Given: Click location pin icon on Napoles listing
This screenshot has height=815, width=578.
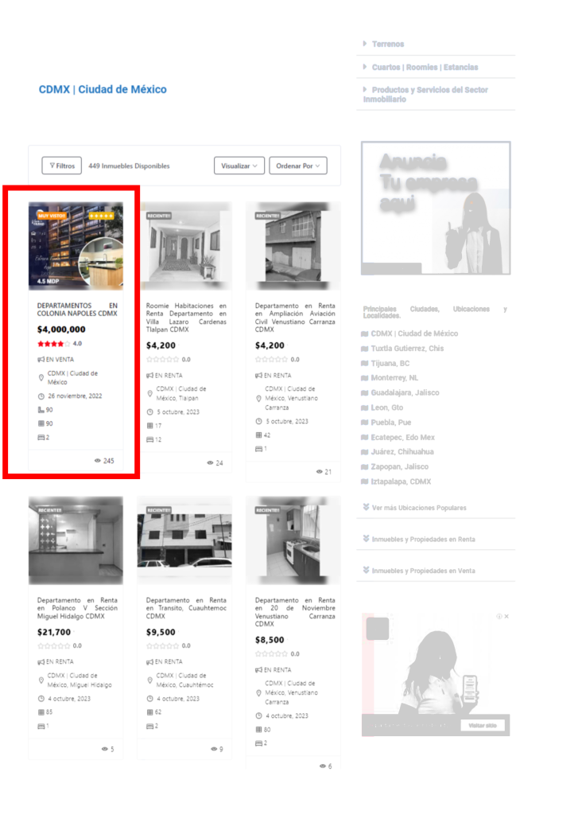Looking at the screenshot, I should coord(41,378).
